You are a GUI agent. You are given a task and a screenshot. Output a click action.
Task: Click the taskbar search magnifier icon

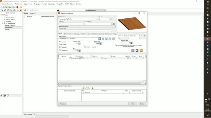208,5
